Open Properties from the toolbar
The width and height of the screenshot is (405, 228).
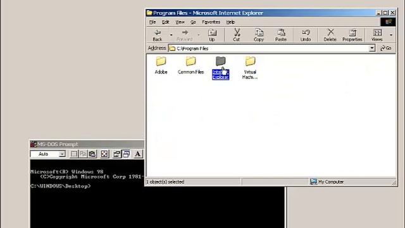click(352, 35)
